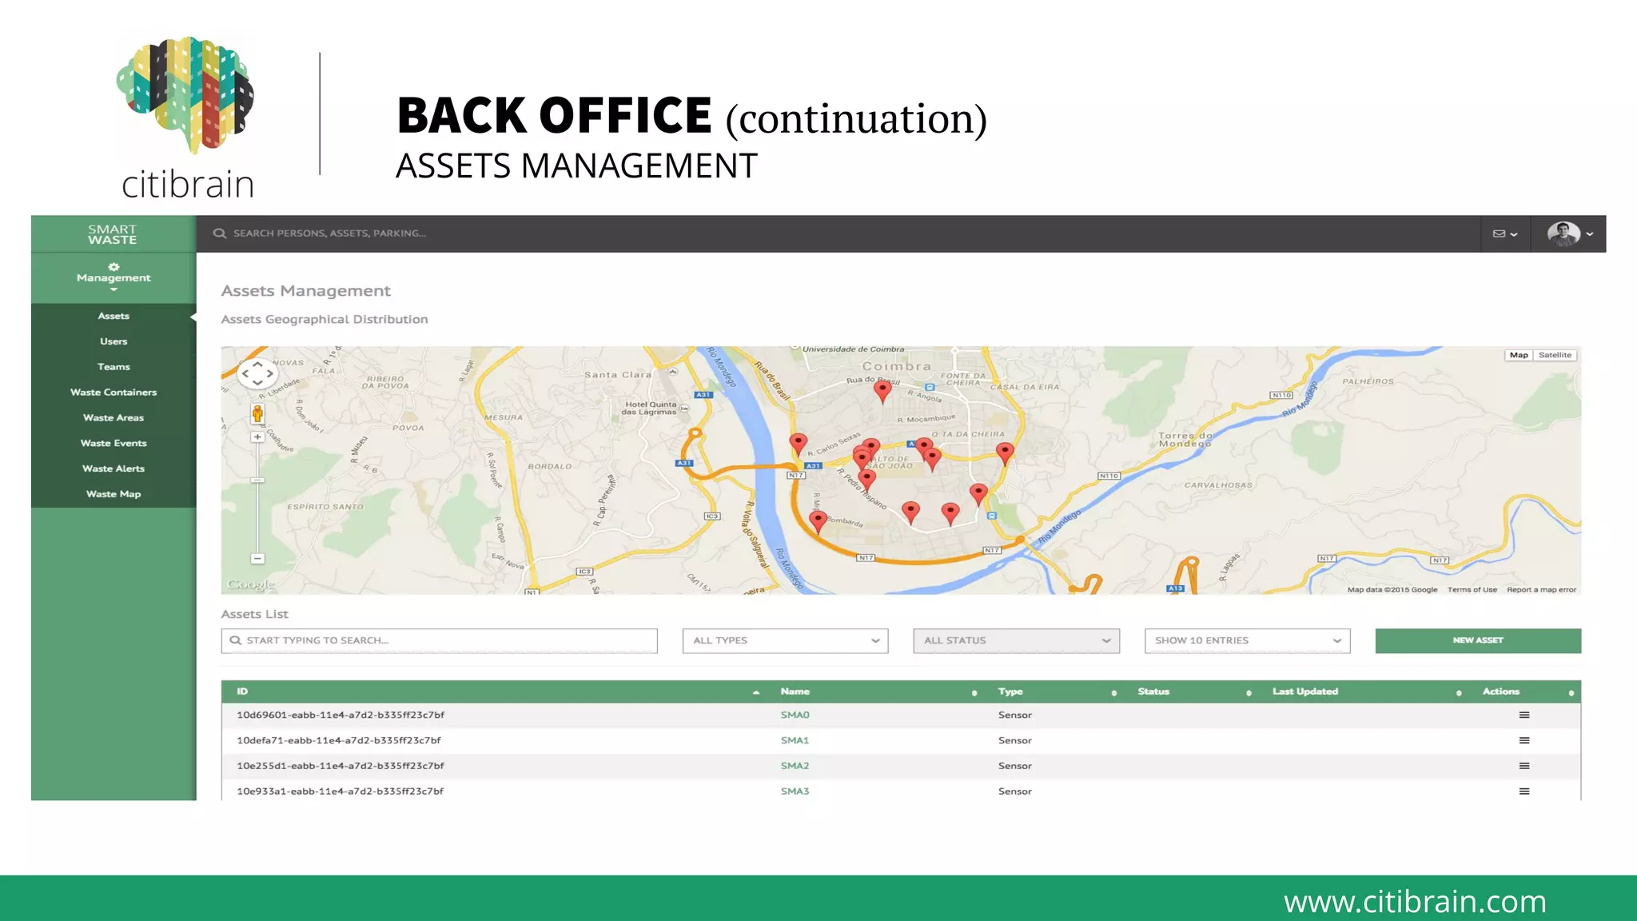The height and width of the screenshot is (921, 1637).
Task: Switch map to Map view
Action: [x=1519, y=355]
